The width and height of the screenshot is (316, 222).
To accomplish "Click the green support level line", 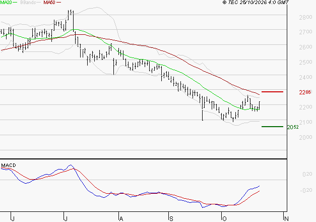I will (272, 127).
